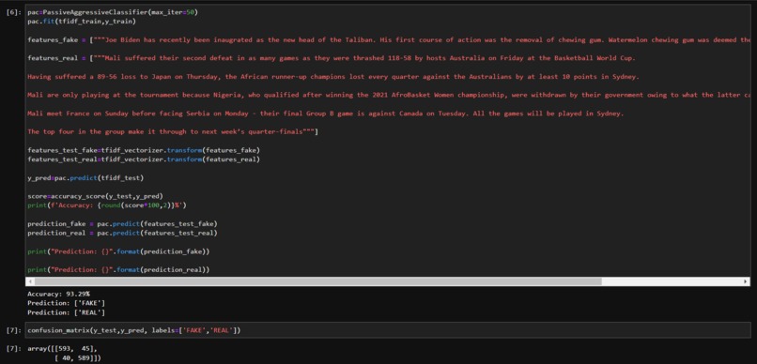Click the prediction_fake assignment line
The image size is (757, 364).
click(122, 223)
